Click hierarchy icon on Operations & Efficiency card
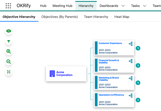 (x=131, y=96)
